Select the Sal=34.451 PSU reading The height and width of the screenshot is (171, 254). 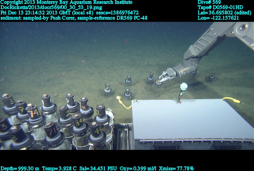98,169
